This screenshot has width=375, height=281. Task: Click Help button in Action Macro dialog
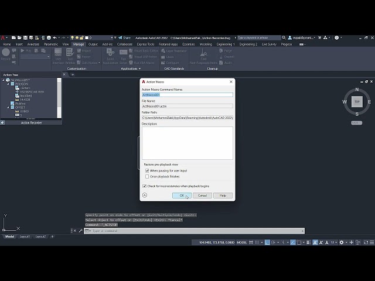click(x=223, y=196)
